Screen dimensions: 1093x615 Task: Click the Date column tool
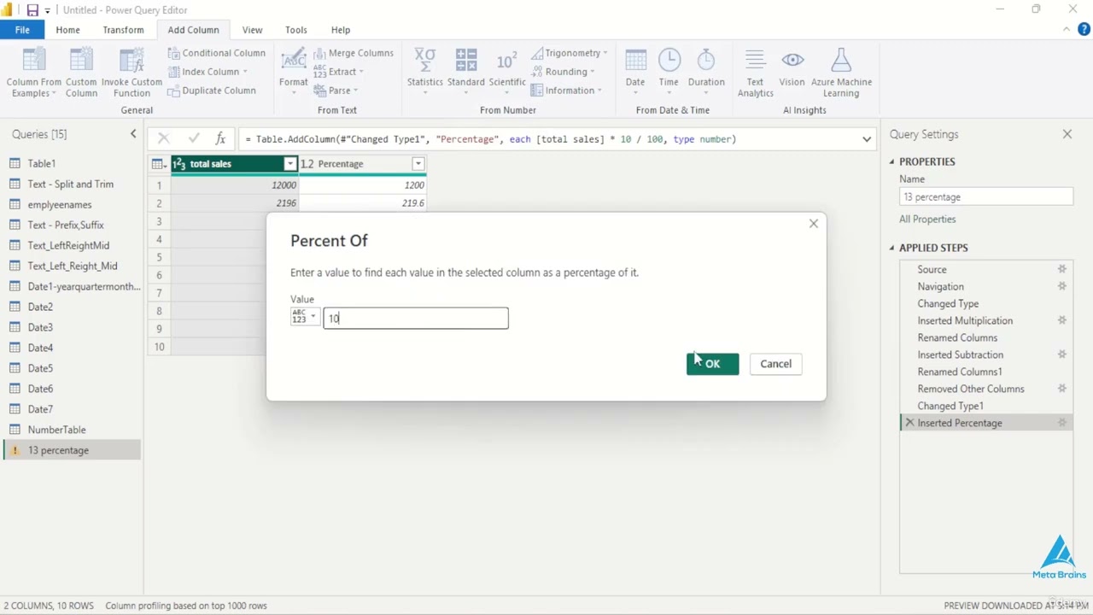point(635,72)
